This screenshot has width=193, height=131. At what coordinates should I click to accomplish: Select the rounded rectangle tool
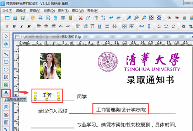point(6,62)
